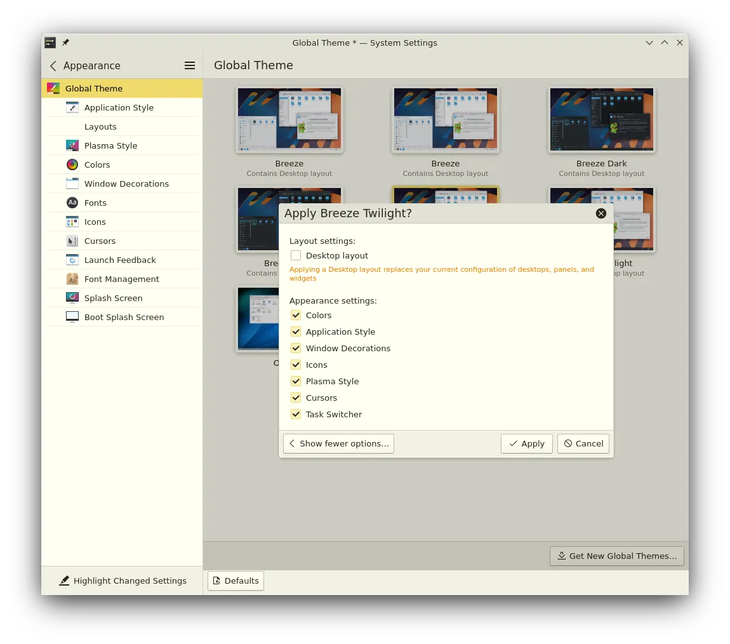Open the hamburger menu at sidebar top
This screenshot has width=730, height=644.
point(189,65)
